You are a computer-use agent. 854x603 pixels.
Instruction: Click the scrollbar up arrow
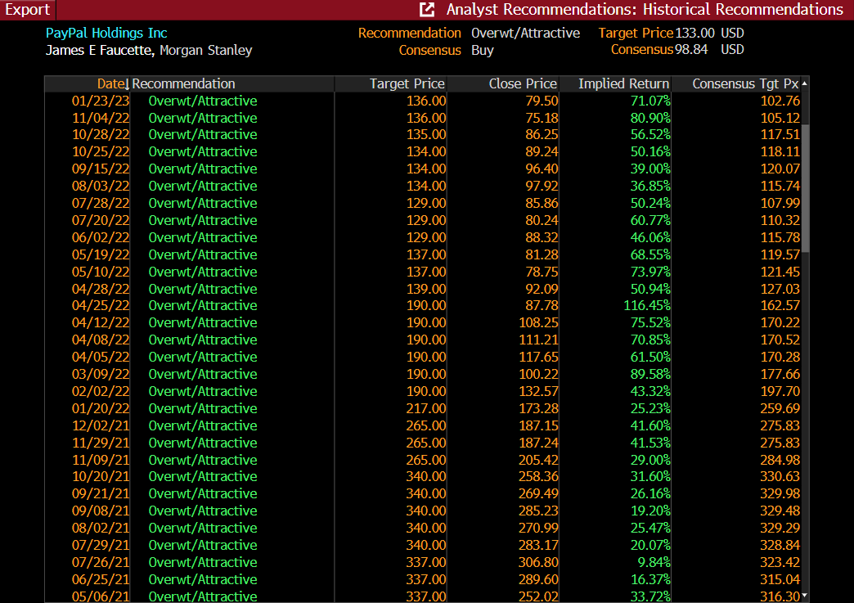click(x=804, y=83)
